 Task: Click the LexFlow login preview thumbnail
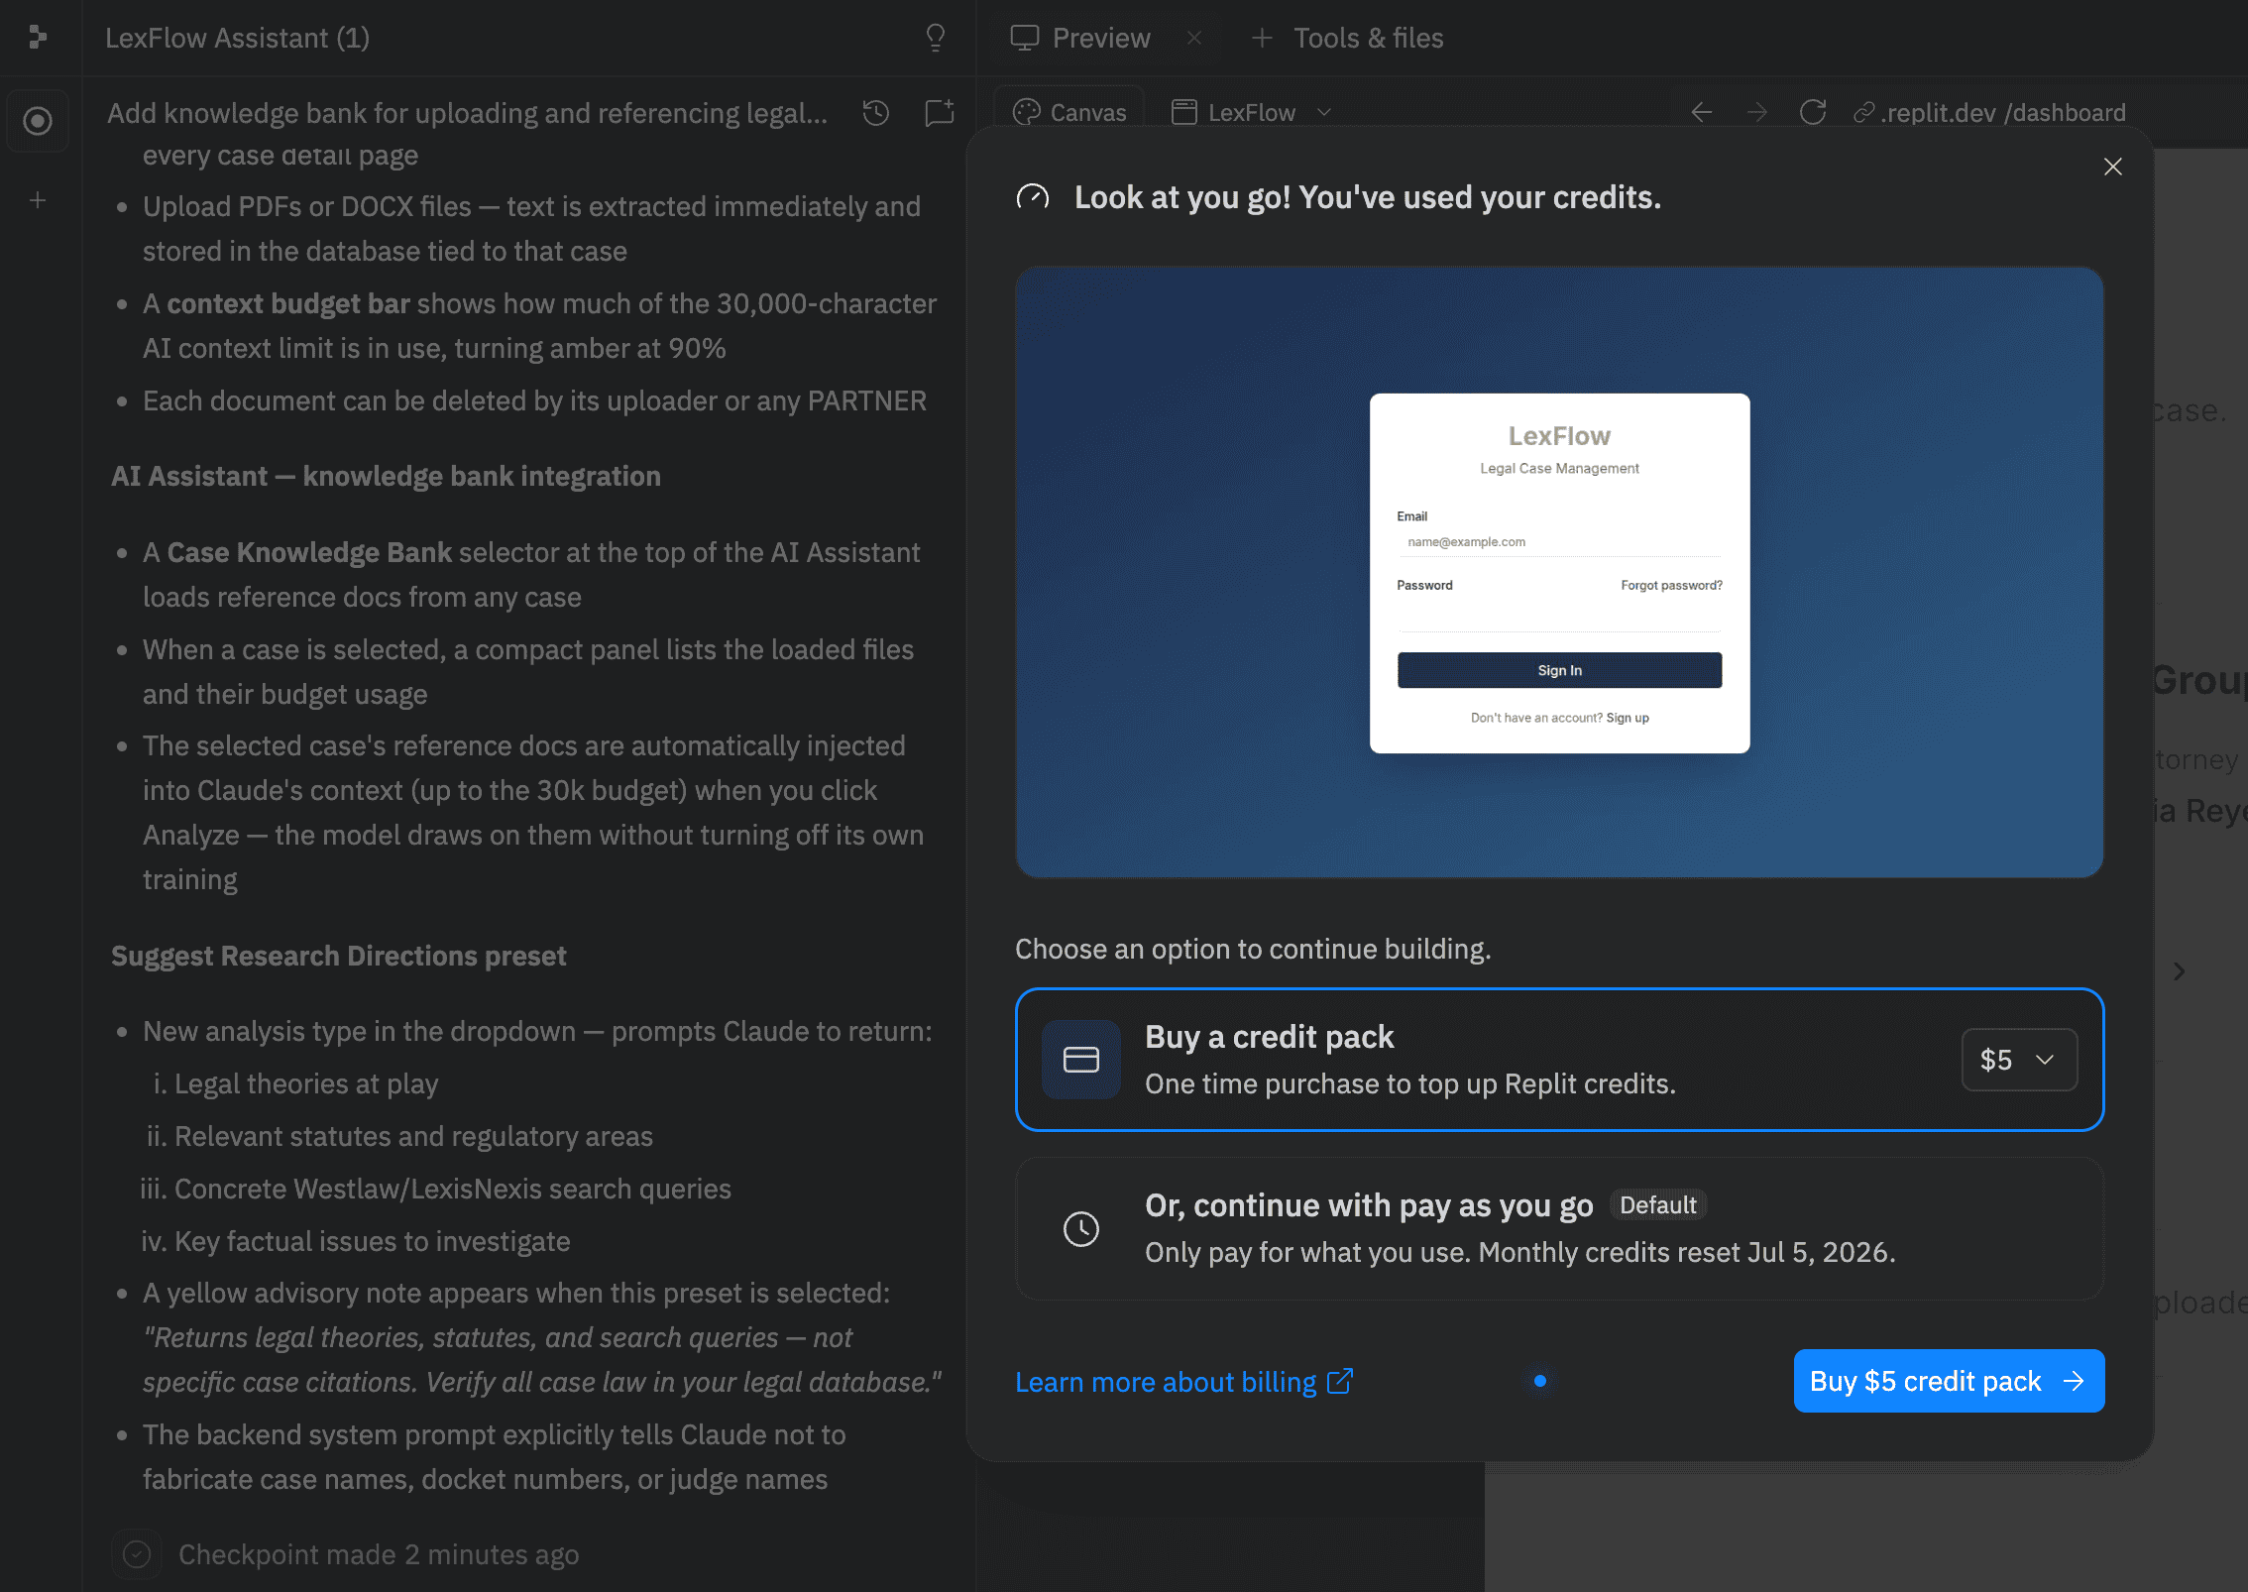1559,572
